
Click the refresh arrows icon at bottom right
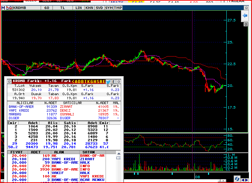pos(237,179)
